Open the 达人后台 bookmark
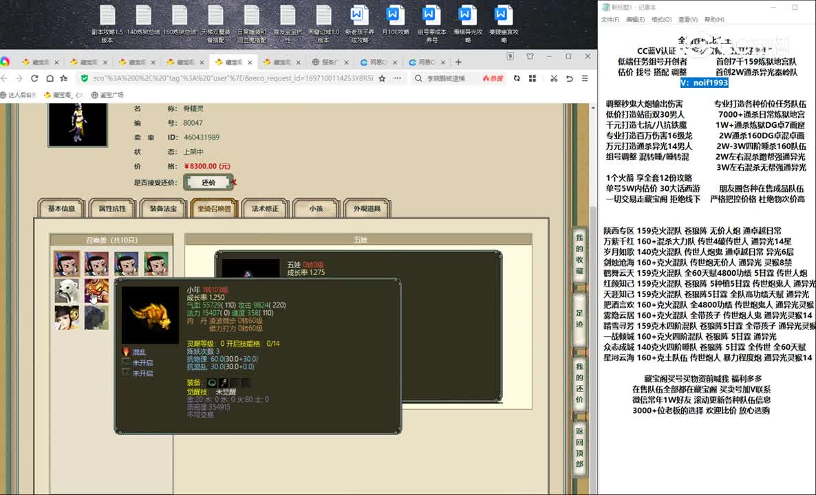816x495 pixels. coord(18,95)
